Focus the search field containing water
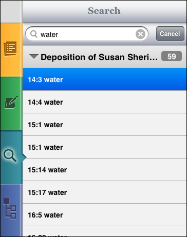Screen dimensions: 187x237 tap(87, 34)
